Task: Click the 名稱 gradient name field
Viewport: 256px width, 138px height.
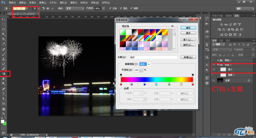Action: click(x=154, y=57)
